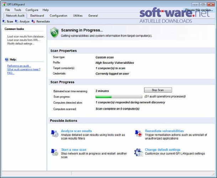Screen dimensions: 217x178
Task: Switch to the General tab
Action: pos(93,16)
